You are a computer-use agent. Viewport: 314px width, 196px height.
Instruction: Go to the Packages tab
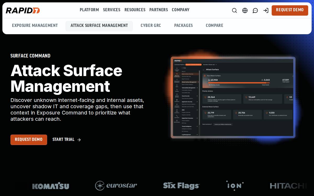(183, 26)
